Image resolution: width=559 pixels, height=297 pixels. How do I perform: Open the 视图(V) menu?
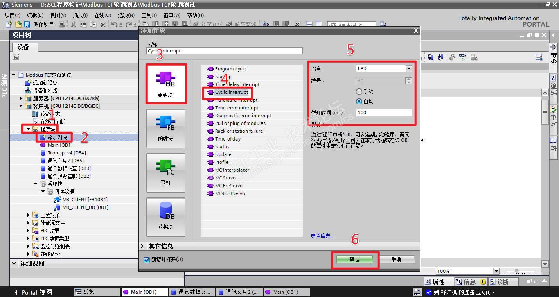point(58,15)
